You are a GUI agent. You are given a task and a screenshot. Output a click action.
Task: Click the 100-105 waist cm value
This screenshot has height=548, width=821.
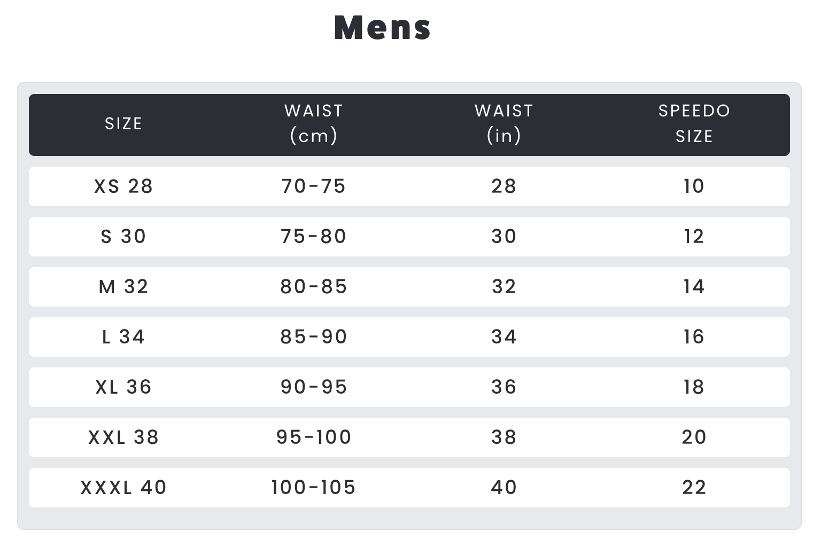pyautogui.click(x=314, y=488)
